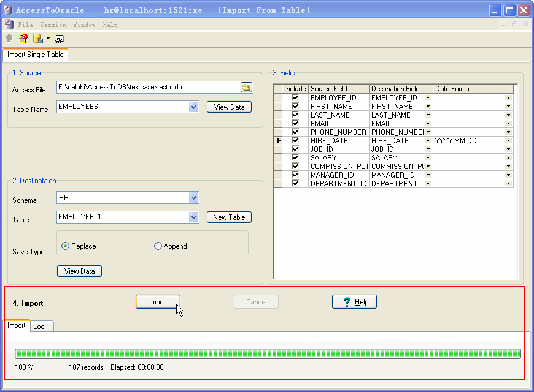
Task: Uncheck Include for JOB_ID field
Action: (295, 149)
